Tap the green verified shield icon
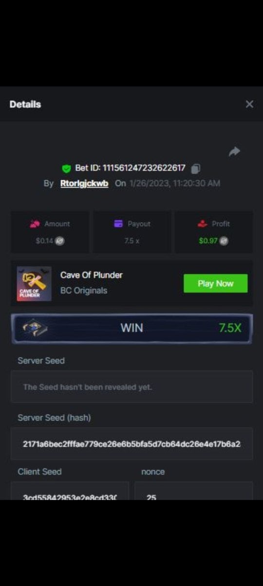Image resolution: width=263 pixels, height=586 pixels. coord(67,168)
